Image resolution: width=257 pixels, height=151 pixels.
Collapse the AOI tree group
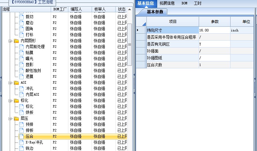click(x=10, y=83)
